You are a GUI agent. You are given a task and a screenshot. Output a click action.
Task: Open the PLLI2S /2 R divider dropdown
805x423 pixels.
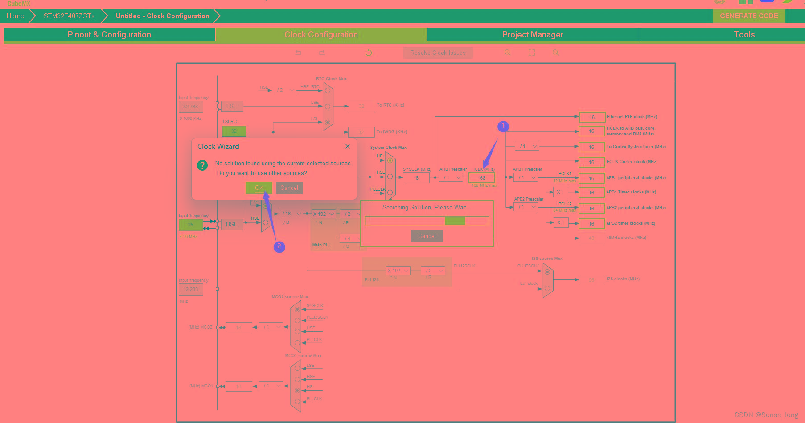click(x=433, y=271)
